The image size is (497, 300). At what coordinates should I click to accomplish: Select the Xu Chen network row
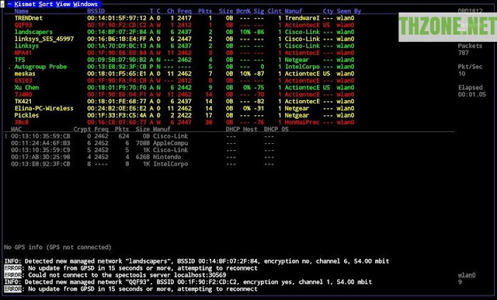pos(185,88)
